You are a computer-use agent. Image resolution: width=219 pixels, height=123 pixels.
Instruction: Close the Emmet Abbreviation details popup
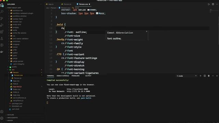click(x=146, y=31)
